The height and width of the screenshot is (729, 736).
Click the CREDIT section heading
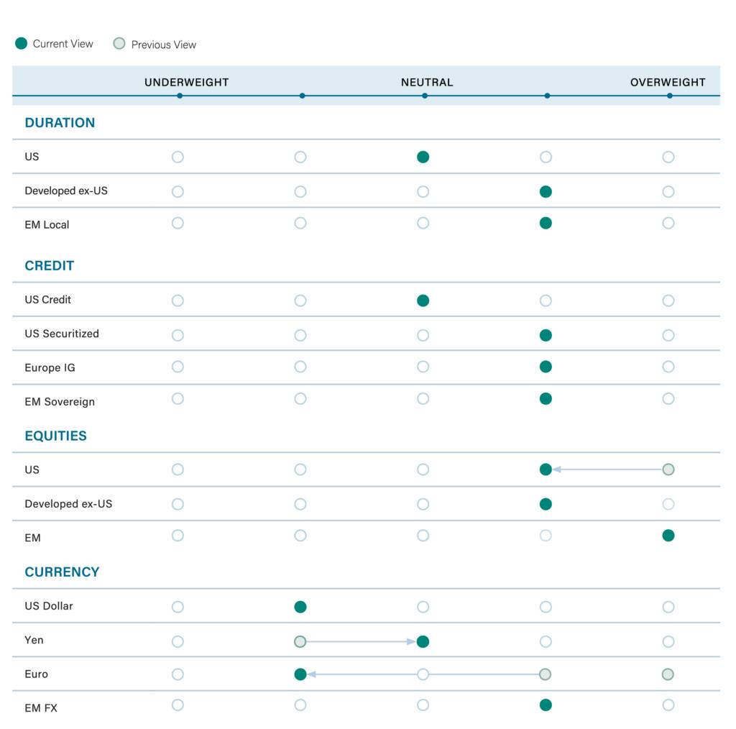pyautogui.click(x=50, y=266)
